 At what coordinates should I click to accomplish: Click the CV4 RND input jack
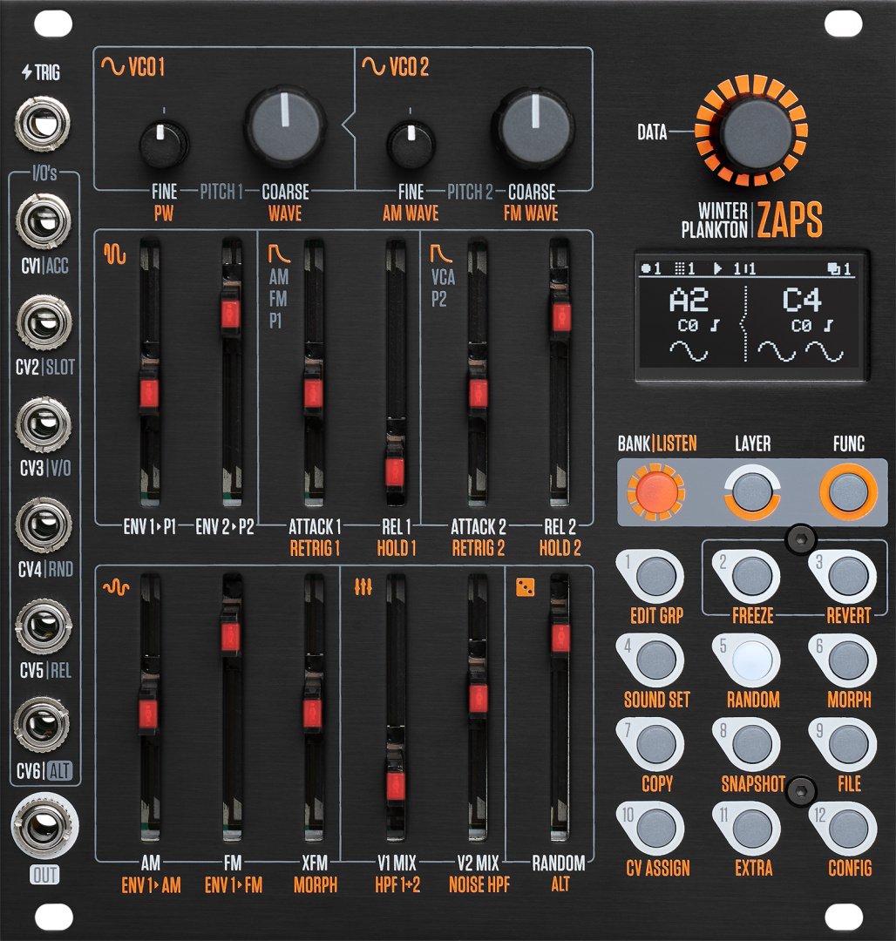pos(44,525)
